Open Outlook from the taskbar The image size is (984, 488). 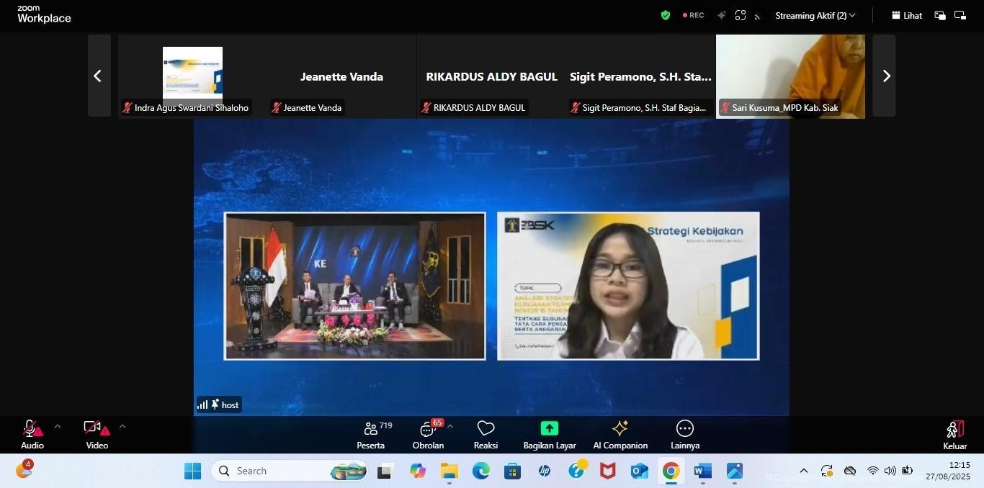click(639, 471)
